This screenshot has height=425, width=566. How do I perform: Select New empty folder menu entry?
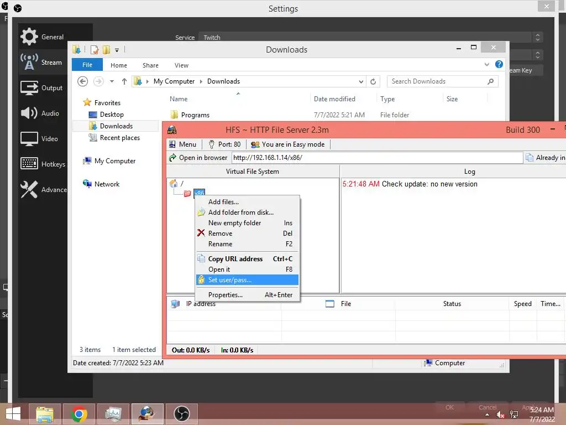247,222
